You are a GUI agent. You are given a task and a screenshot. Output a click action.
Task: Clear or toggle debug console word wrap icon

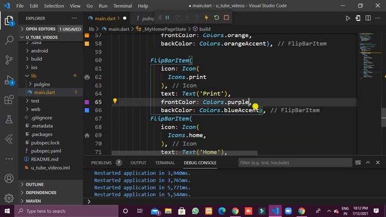pyautogui.click(x=358, y=162)
